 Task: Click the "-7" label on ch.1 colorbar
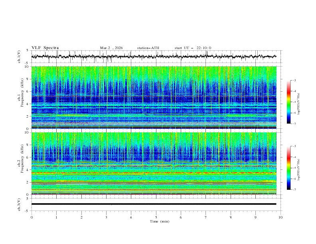(x=294, y=124)
